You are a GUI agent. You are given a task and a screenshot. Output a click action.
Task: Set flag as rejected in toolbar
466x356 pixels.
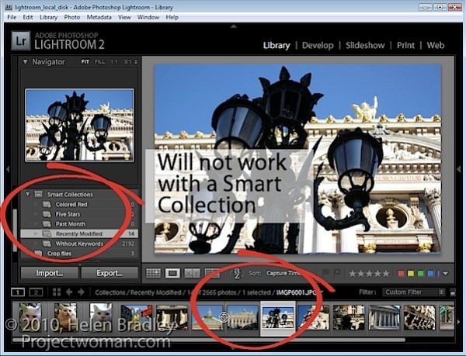[337, 272]
